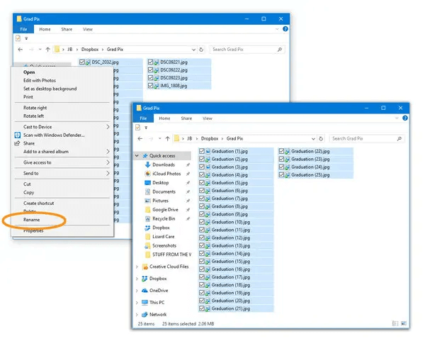Click the IMG_1808.jpg file
The image size is (425, 346).
tap(173, 86)
